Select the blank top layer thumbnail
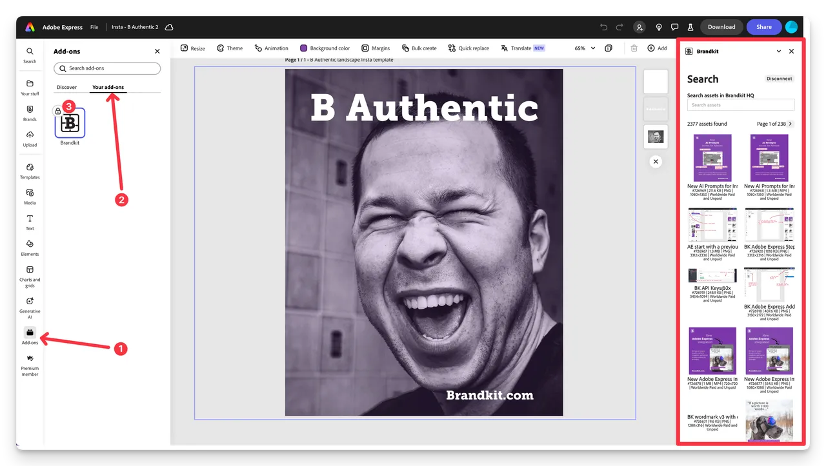 (656, 82)
